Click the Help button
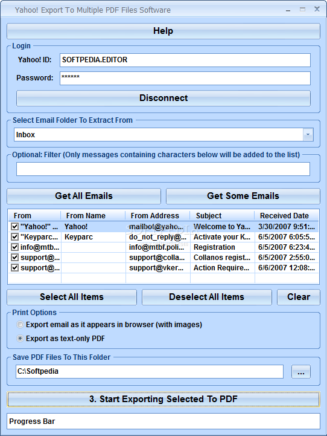Screen dimensions: 327x436 coord(163,31)
